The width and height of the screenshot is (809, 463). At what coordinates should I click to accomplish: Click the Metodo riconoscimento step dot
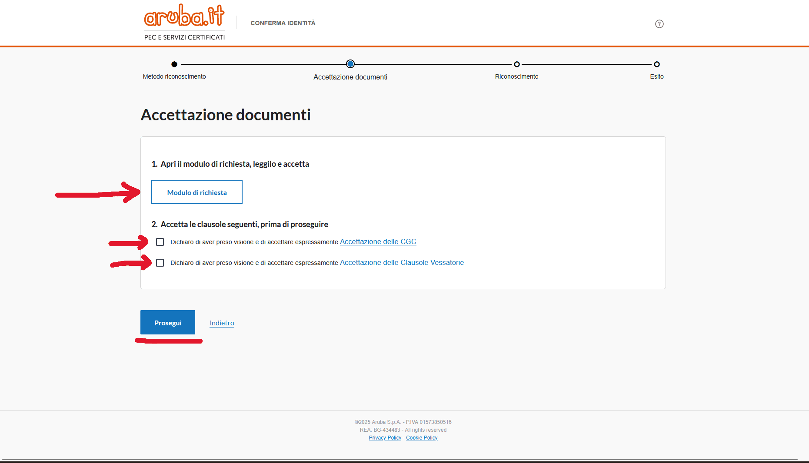coord(174,64)
